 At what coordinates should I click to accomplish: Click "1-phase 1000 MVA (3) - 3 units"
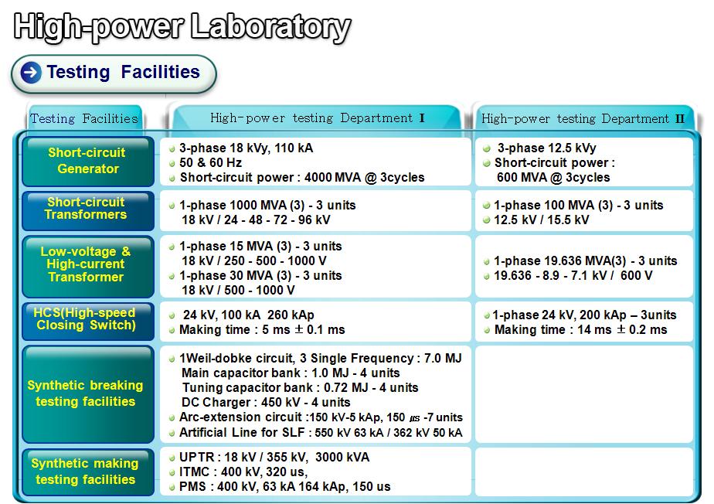click(267, 205)
